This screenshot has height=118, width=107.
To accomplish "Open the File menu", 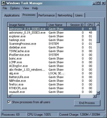I will [5, 8].
